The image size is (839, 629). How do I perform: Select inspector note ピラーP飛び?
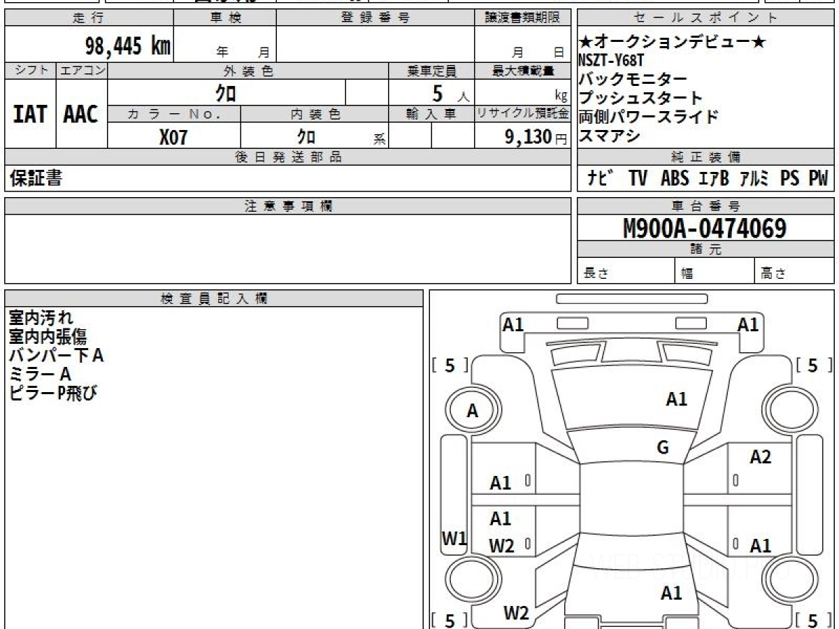(52, 393)
